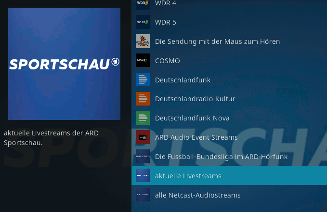This screenshot has width=327, height=212.
Task: Open Die Sendung mit der Maus zum Hören
Action: tap(229, 41)
